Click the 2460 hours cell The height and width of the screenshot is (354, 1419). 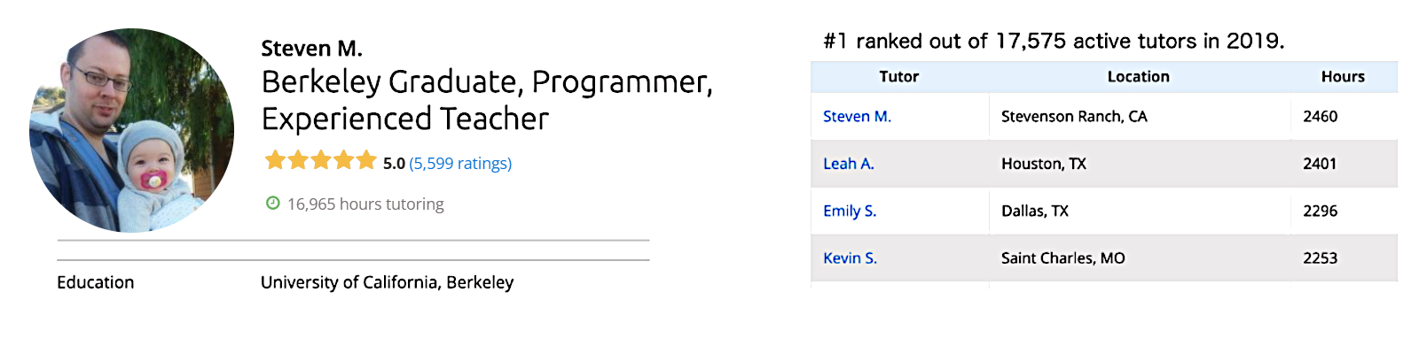pos(1320,117)
